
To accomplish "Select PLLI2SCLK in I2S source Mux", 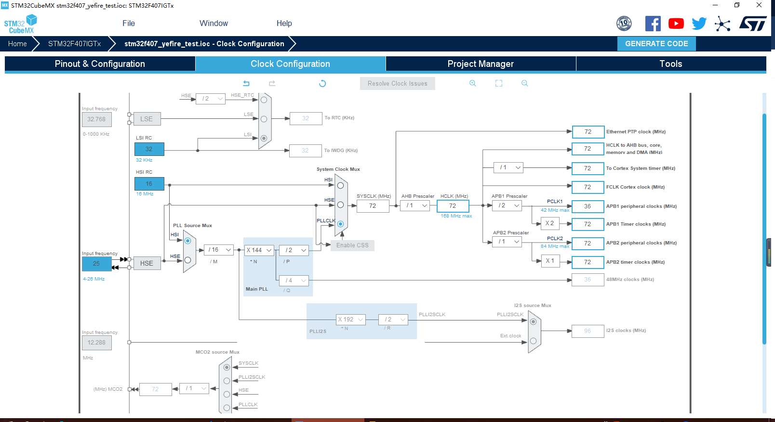I will point(533,321).
